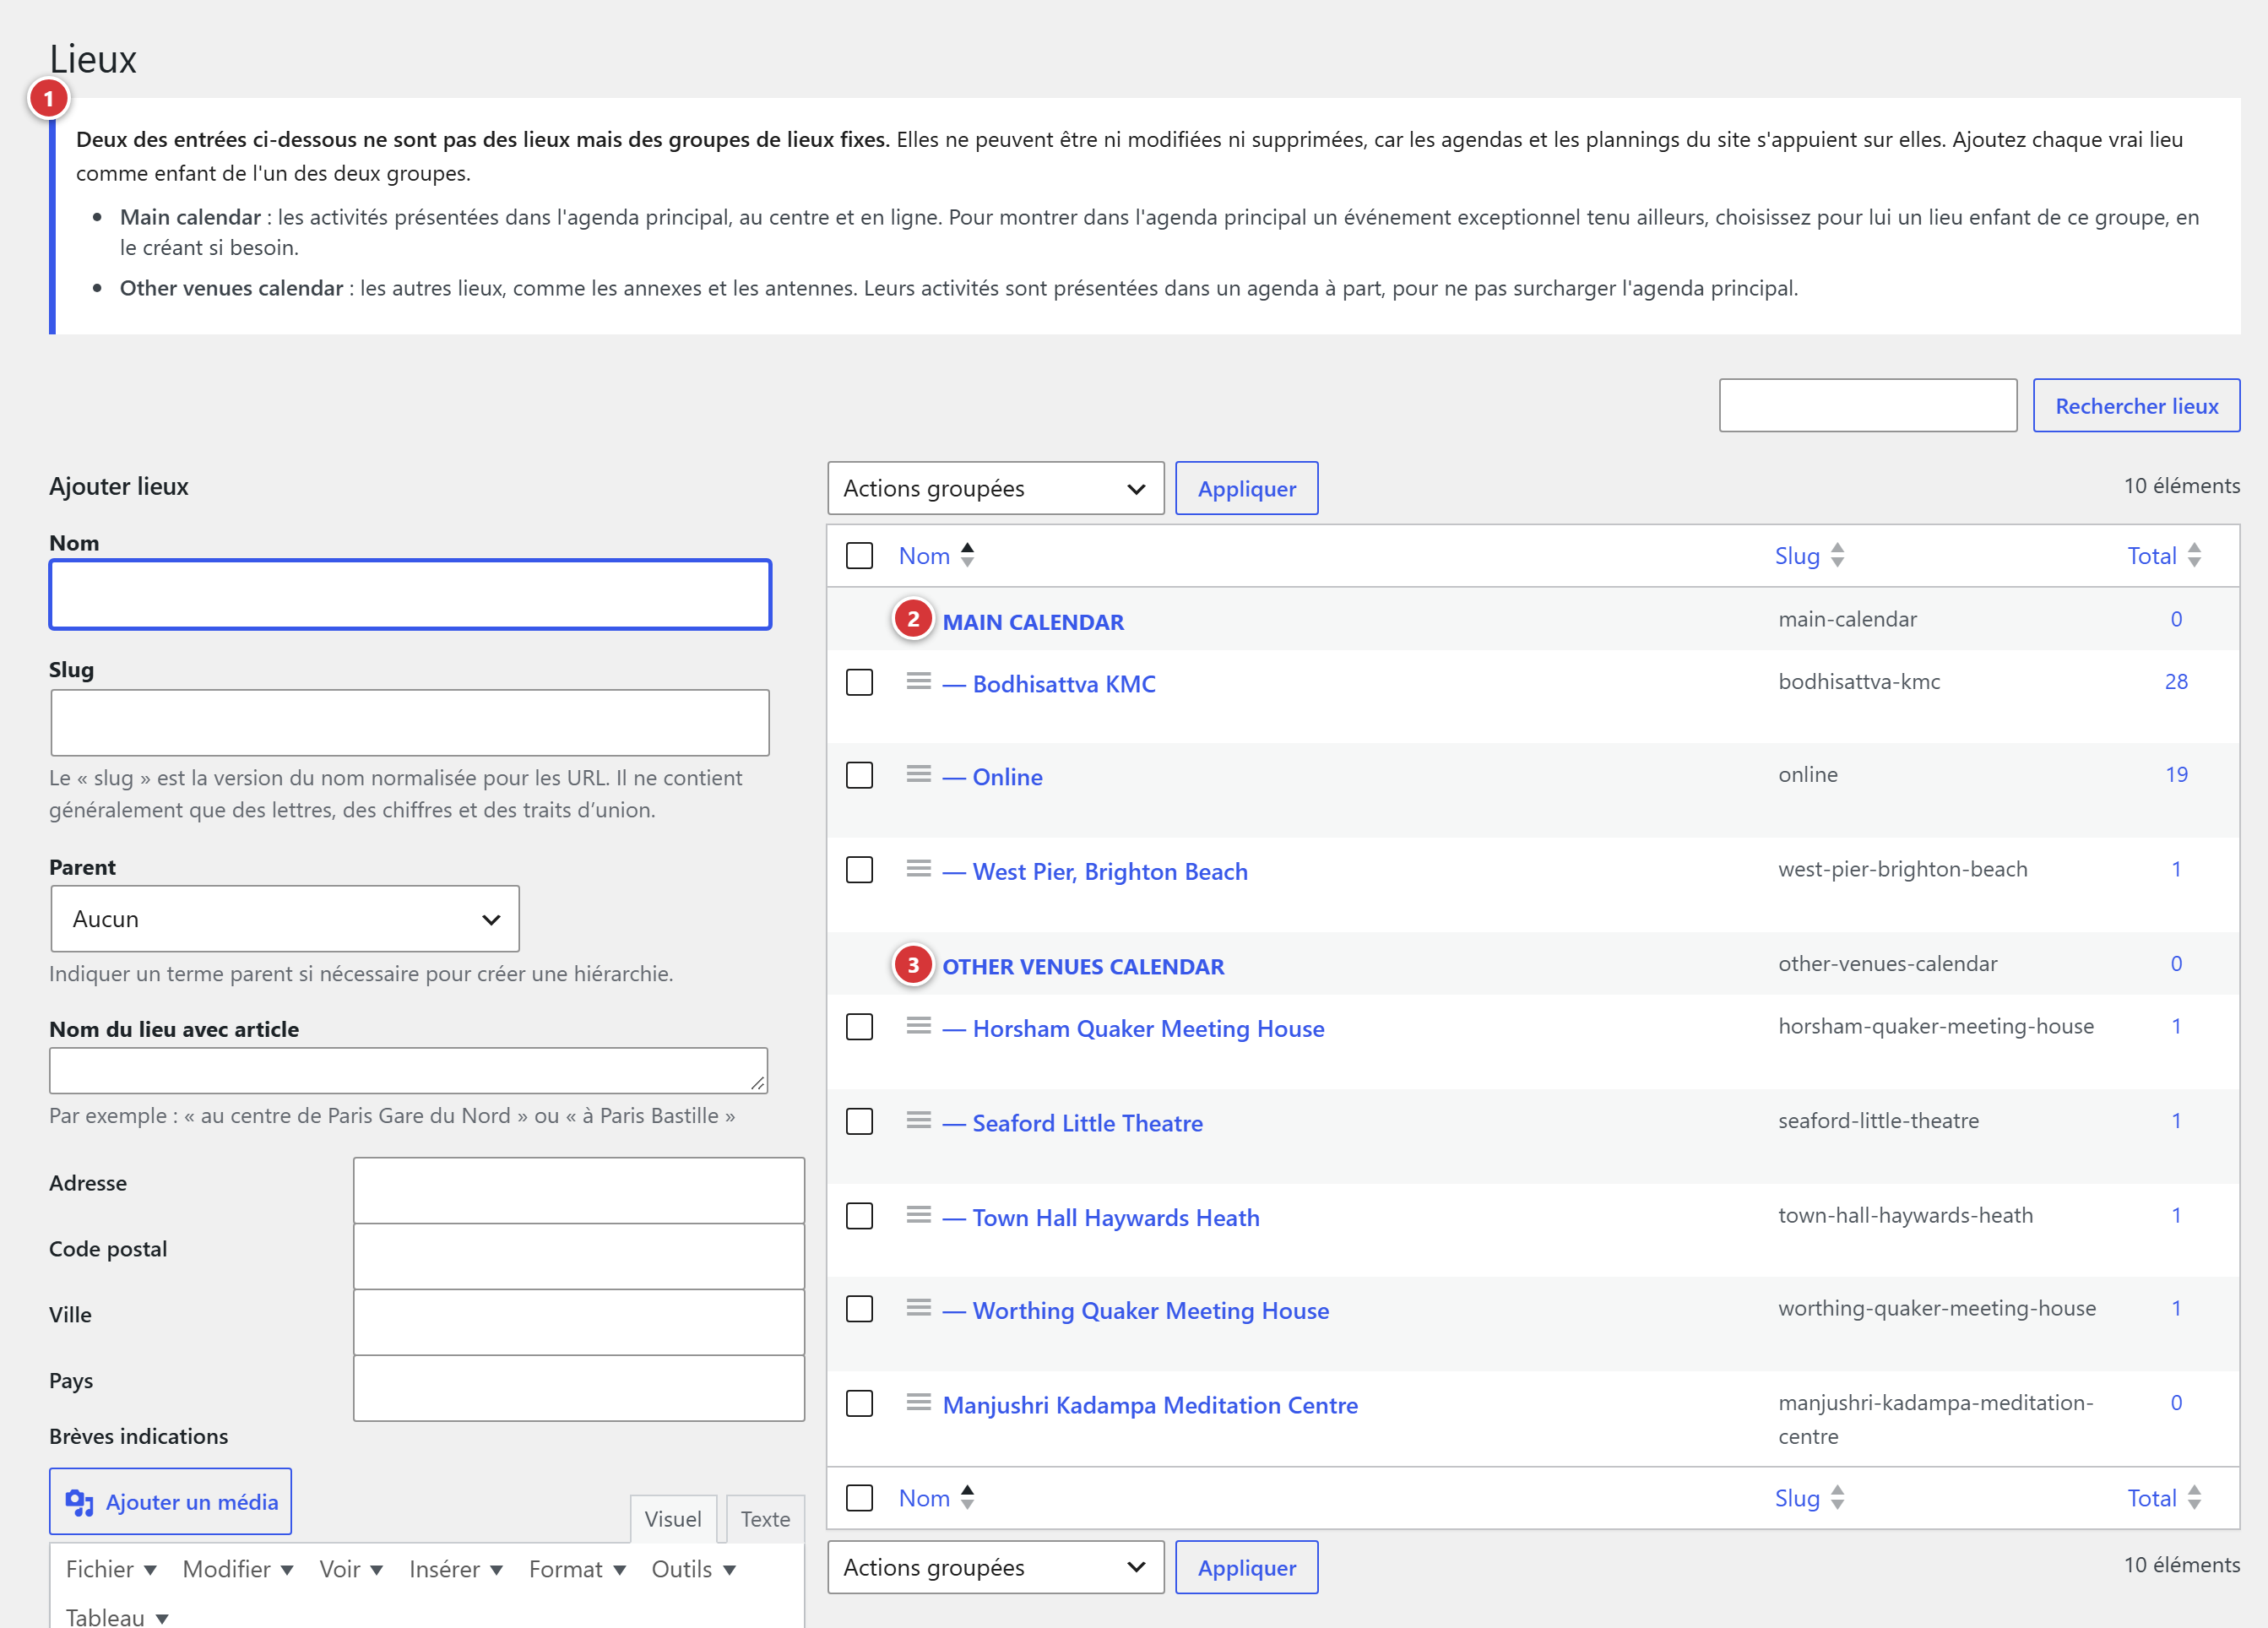Switch to the Texte editor tab
Viewport: 2268px width, 1628px height.
pyautogui.click(x=765, y=1519)
